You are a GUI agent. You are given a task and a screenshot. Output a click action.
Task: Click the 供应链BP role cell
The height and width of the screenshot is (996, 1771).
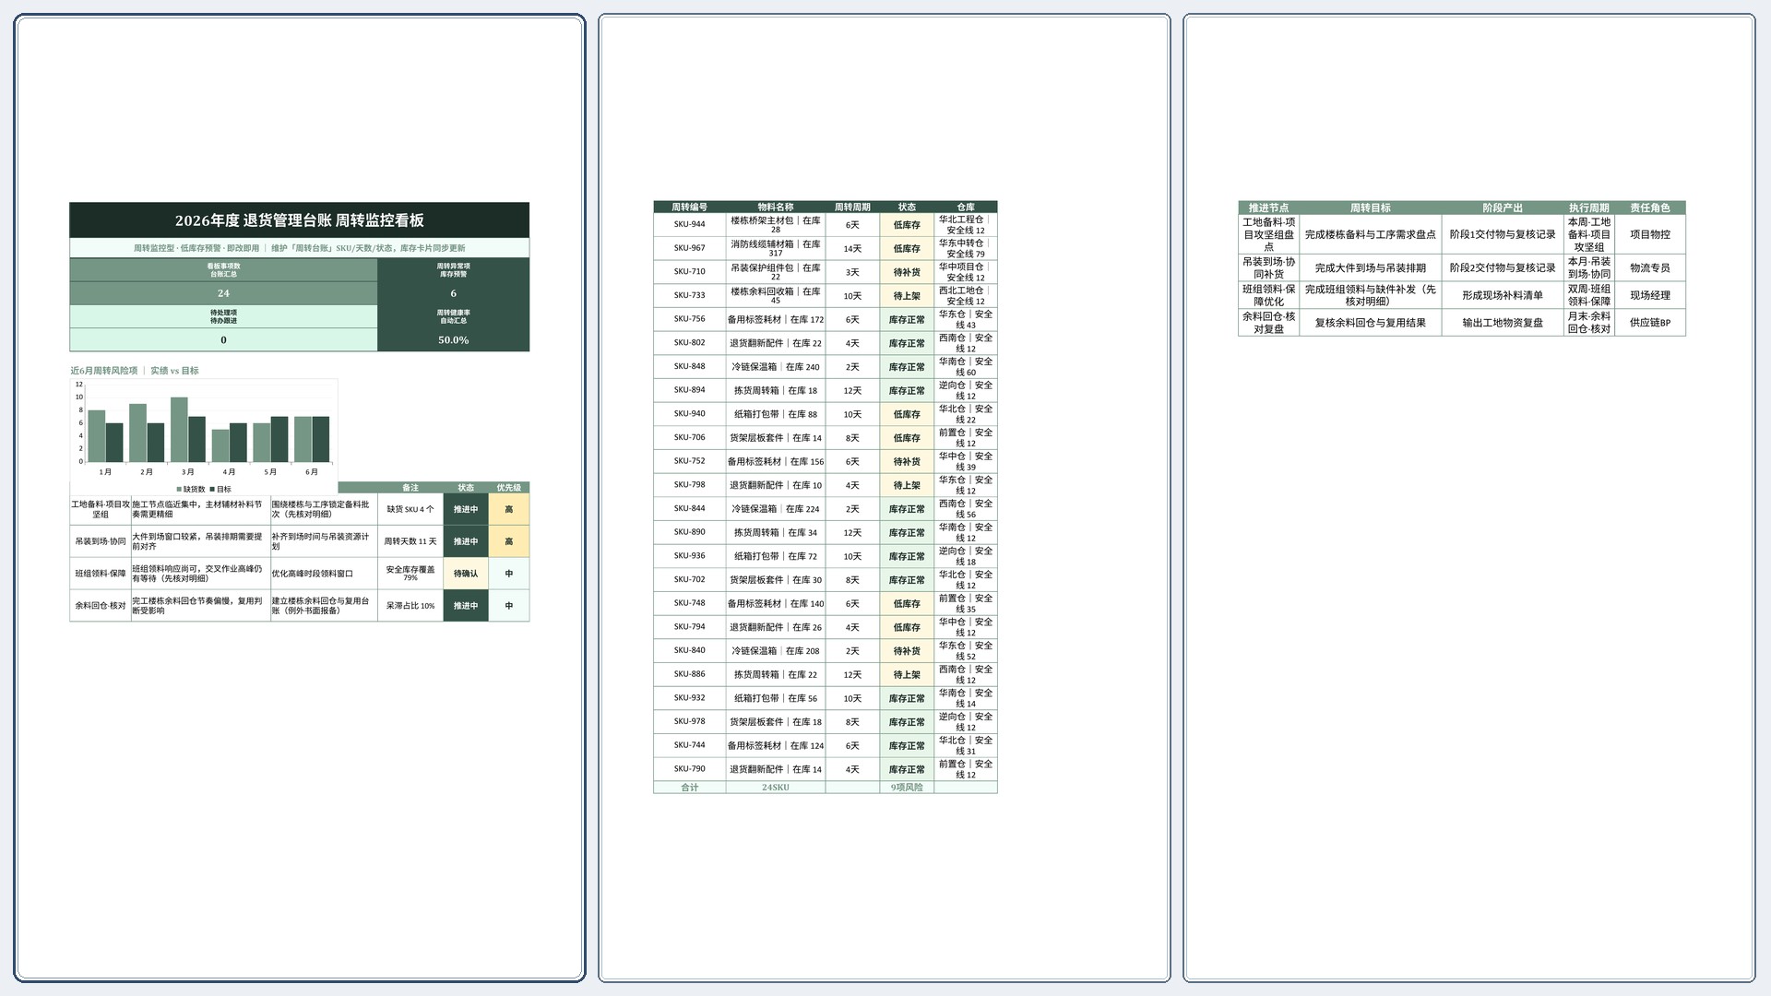(1649, 323)
